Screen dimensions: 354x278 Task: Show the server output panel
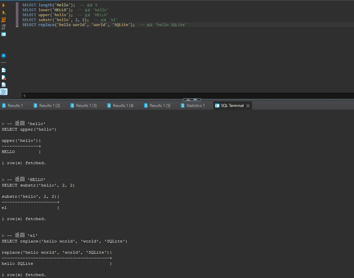(x=4, y=70)
